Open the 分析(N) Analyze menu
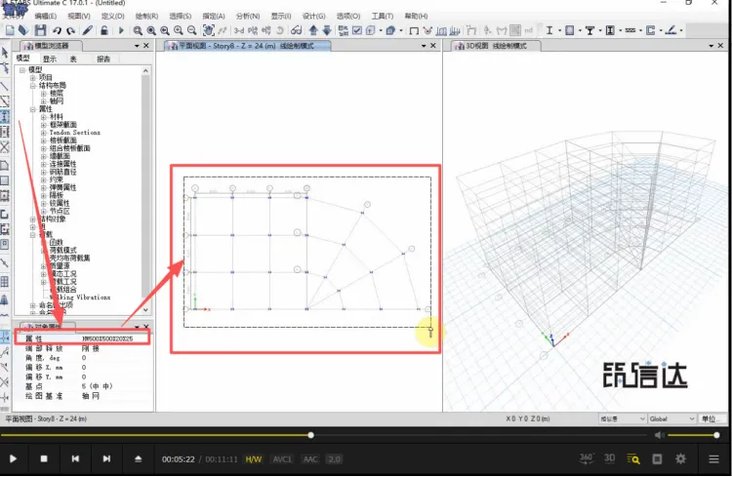The width and height of the screenshot is (732, 477). pos(248,16)
